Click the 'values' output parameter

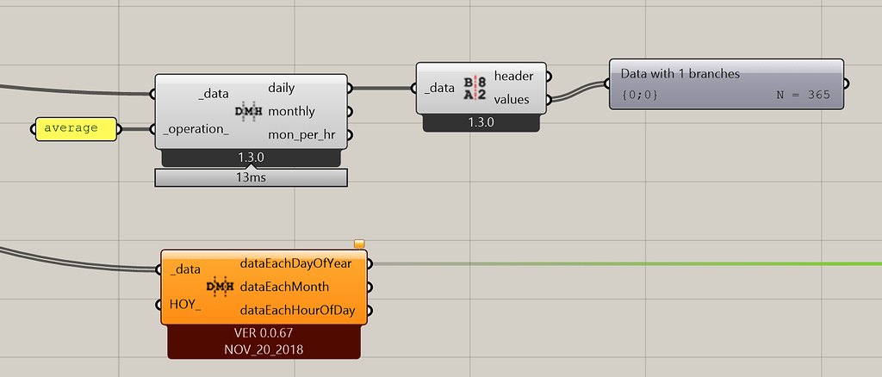512,100
